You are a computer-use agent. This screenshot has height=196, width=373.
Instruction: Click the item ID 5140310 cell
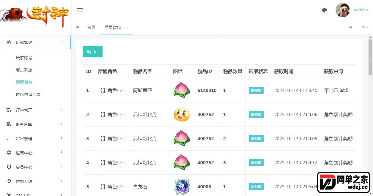point(207,90)
